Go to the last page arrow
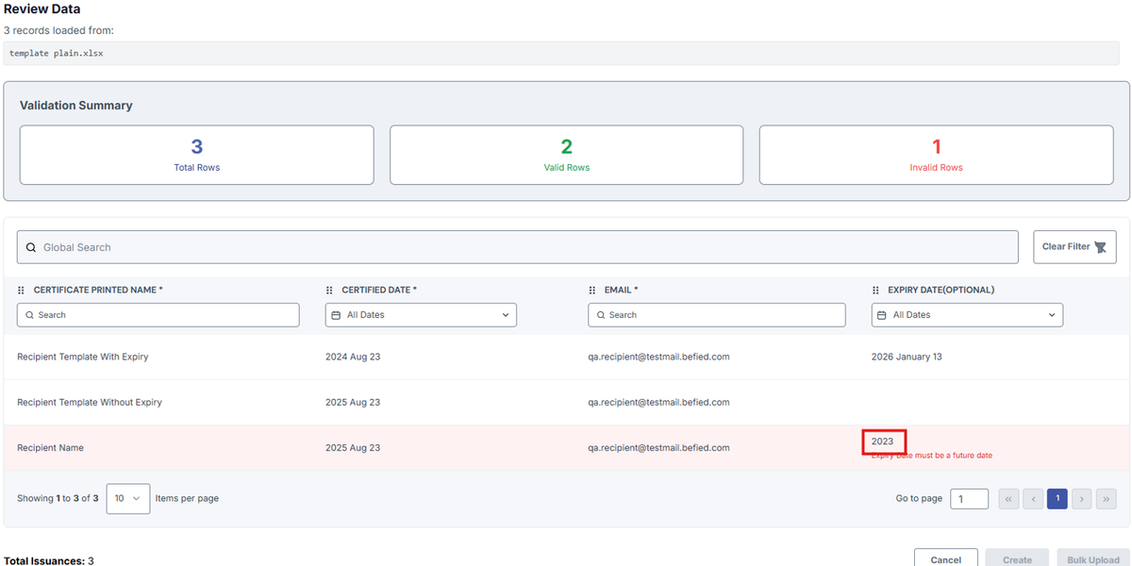Screen dimensions: 1132x566 1107,498
